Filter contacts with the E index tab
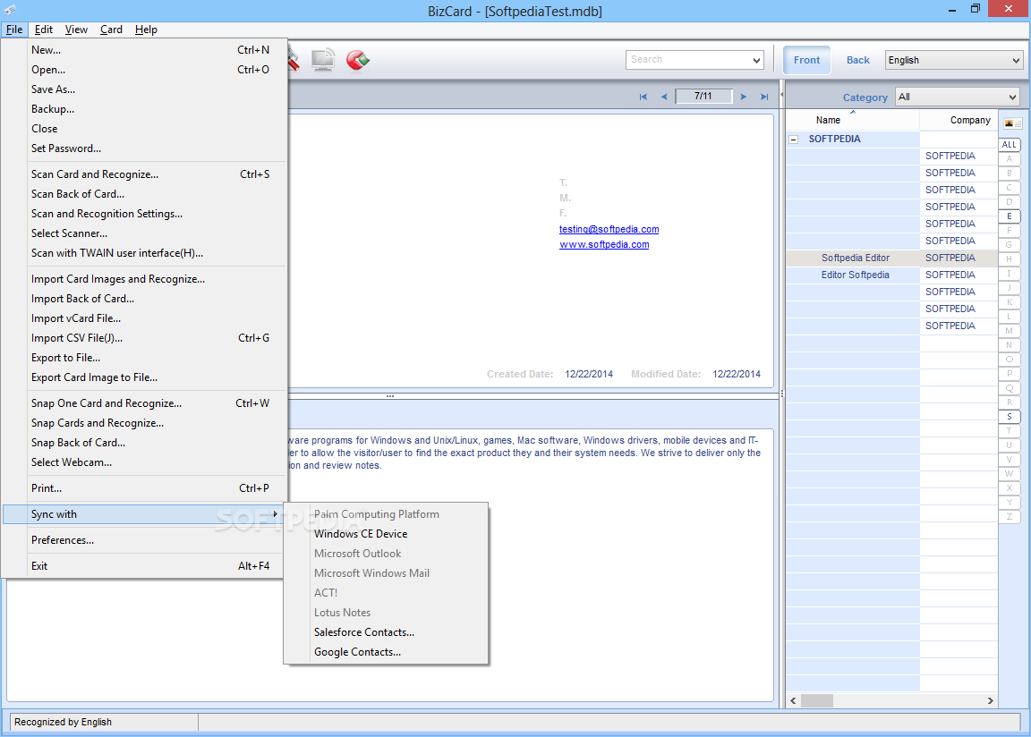 click(1010, 216)
